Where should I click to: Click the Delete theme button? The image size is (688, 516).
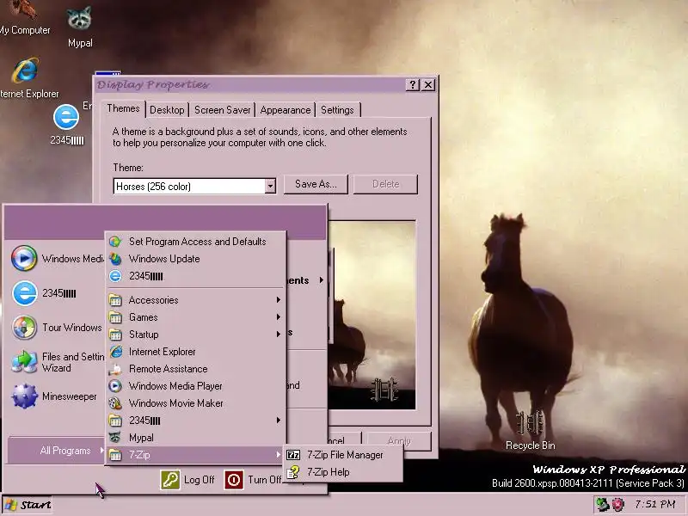coord(385,184)
